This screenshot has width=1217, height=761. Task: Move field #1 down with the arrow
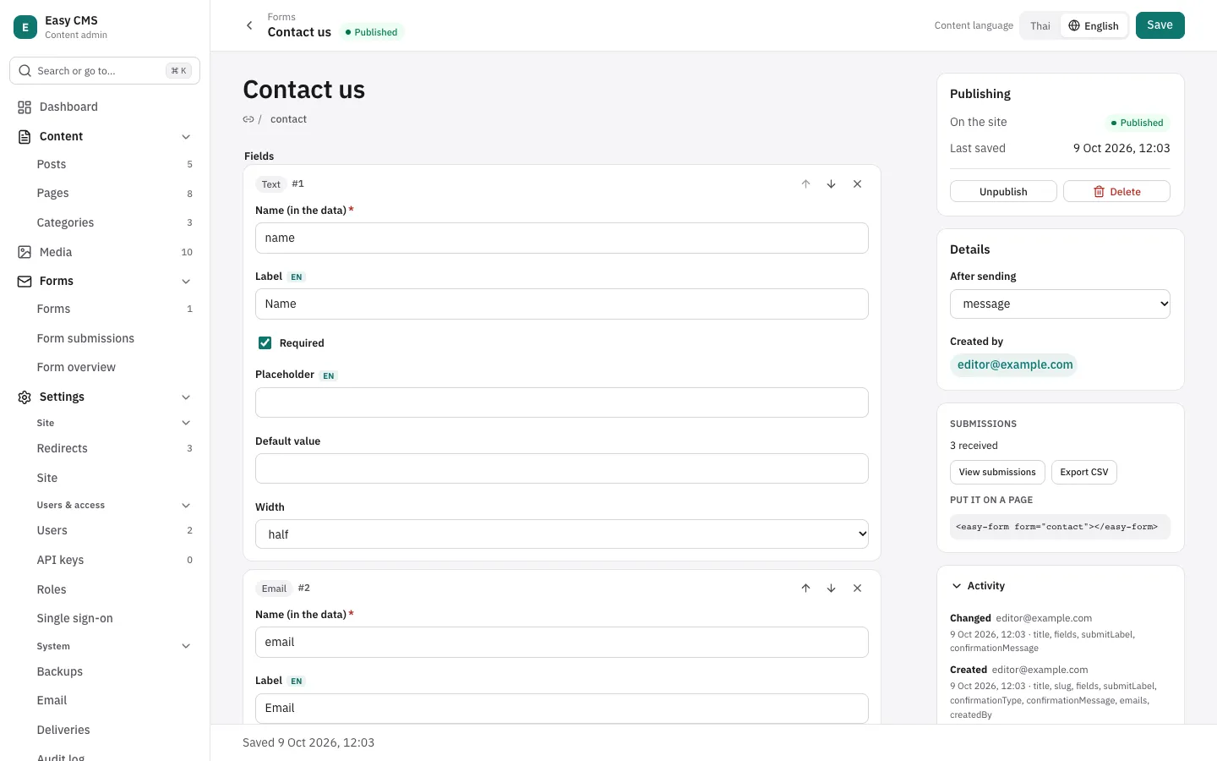[x=831, y=184]
